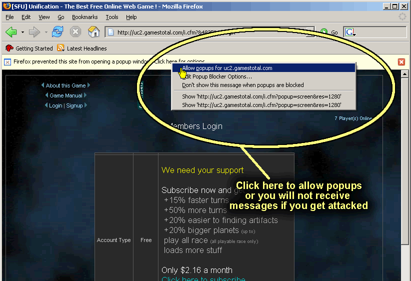
Task: Click the Stop loading icon
Action: 75,32
